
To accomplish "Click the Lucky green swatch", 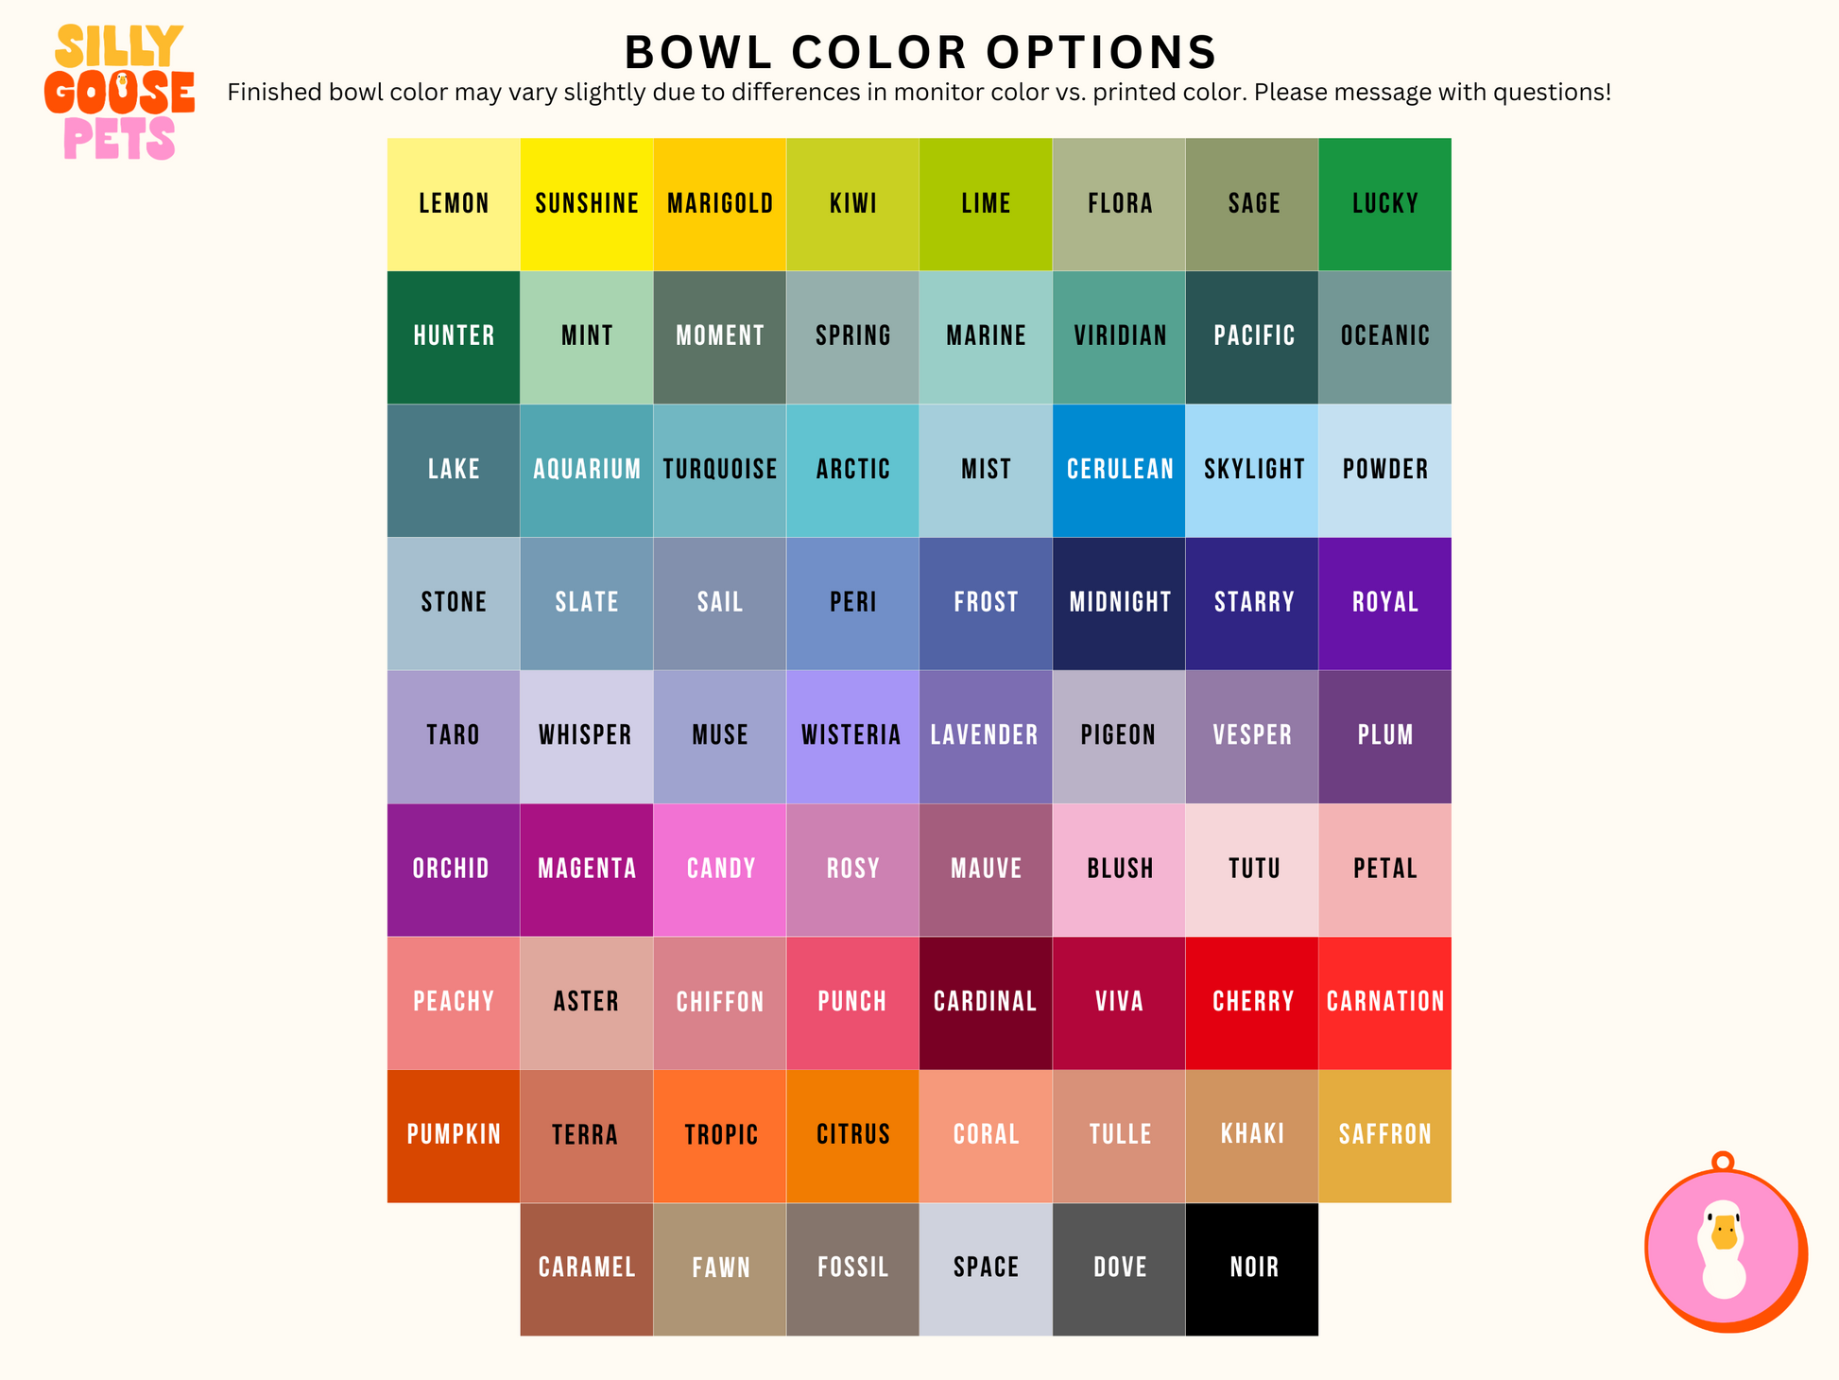I will click(1384, 204).
